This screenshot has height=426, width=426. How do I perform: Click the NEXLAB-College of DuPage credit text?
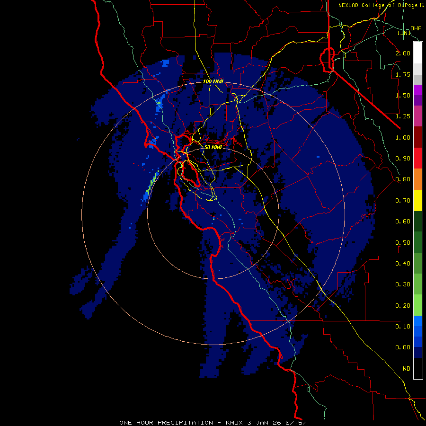(x=381, y=5)
